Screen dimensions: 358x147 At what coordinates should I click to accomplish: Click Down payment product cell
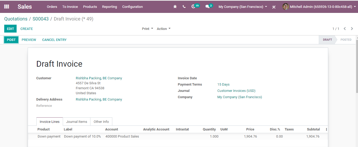[49, 136]
